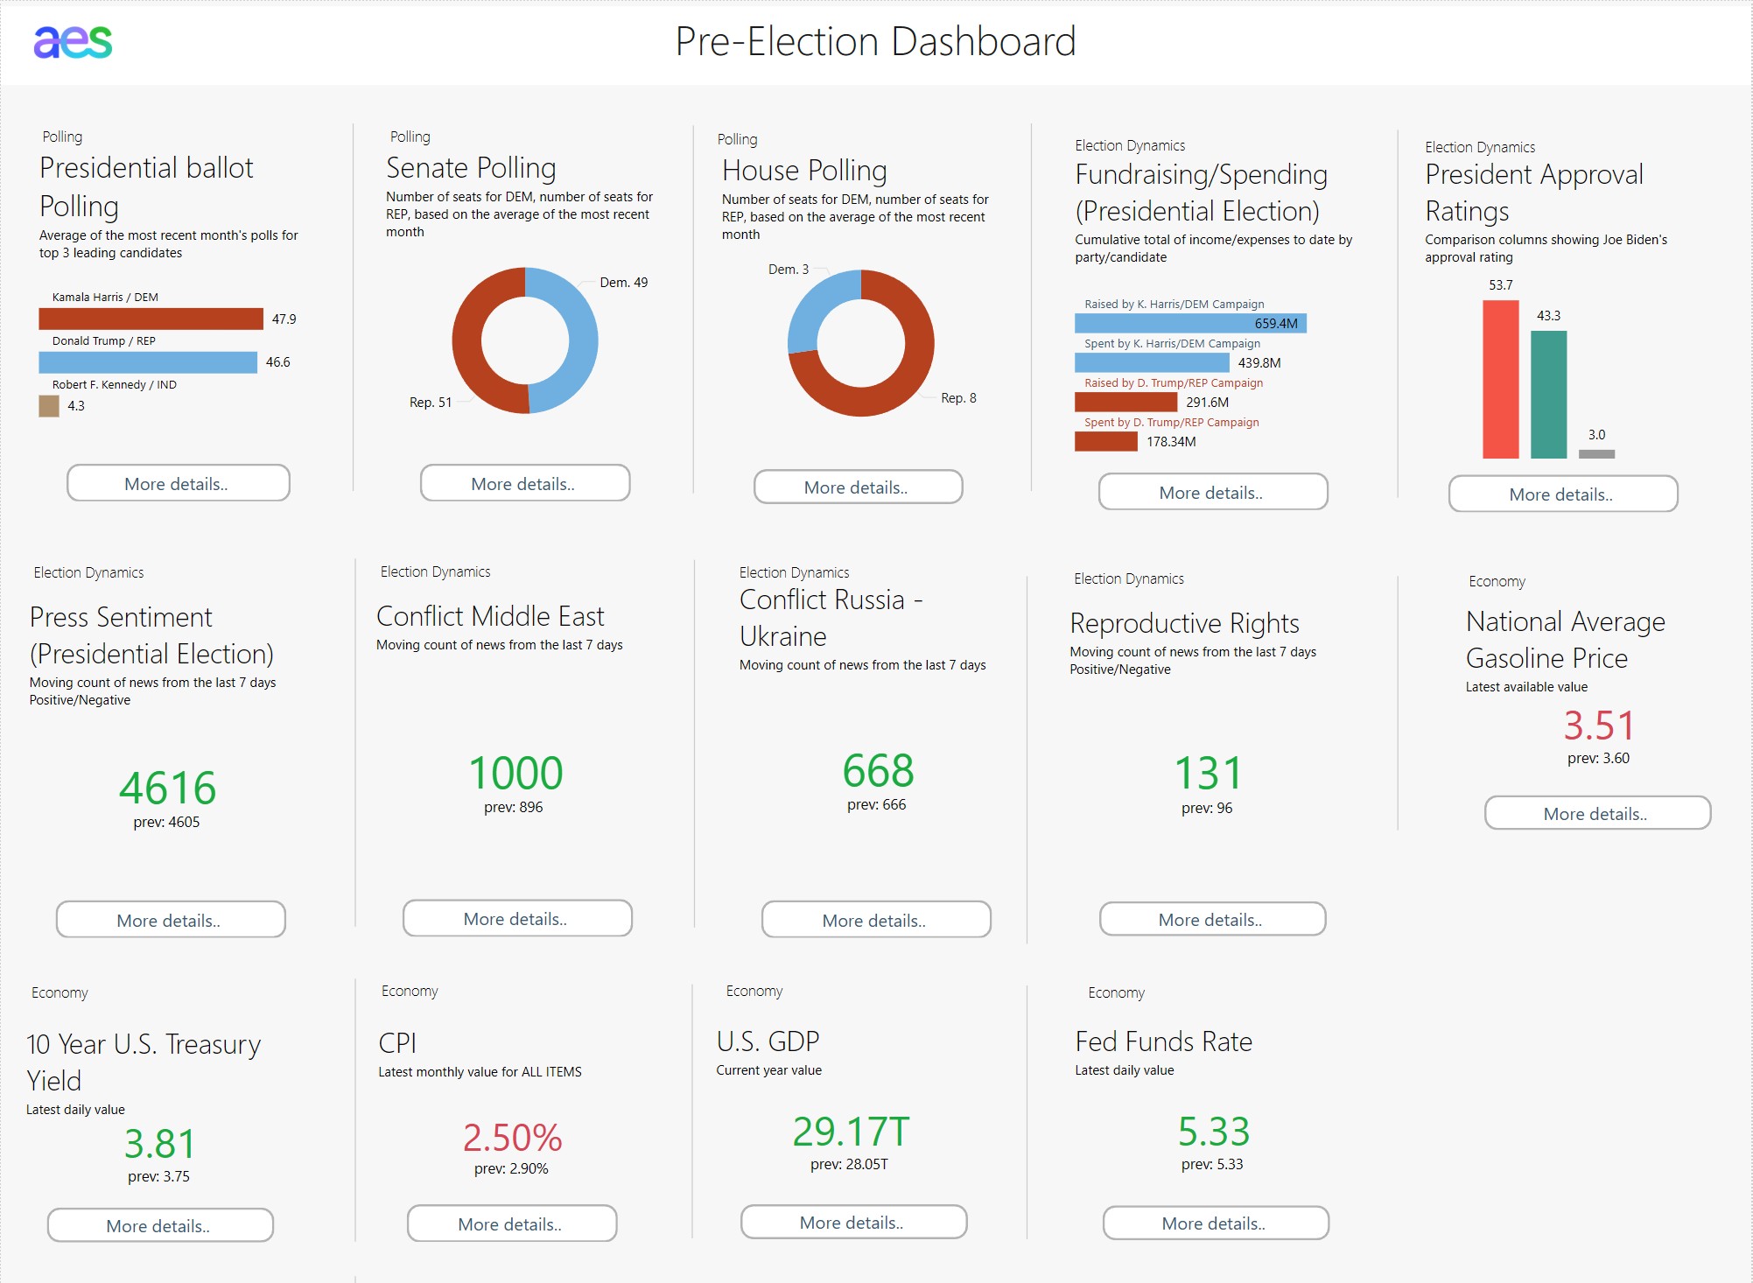Click the AES logo
Screen dimensions: 1753x1283
[73, 41]
